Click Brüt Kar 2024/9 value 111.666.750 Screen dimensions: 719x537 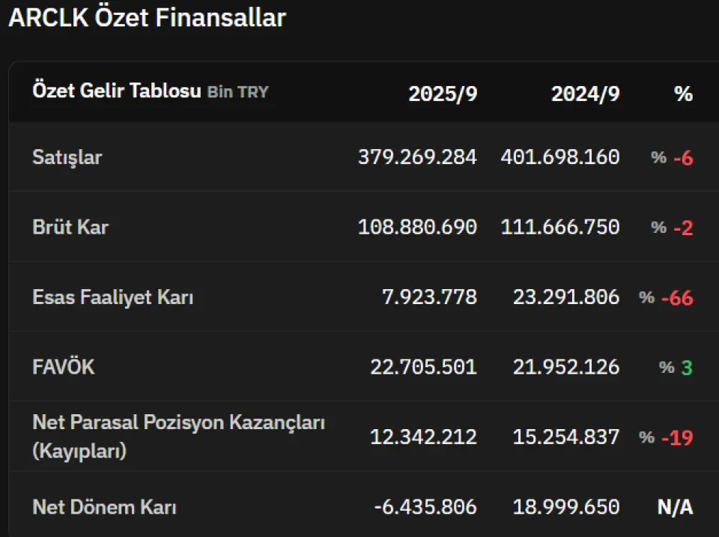click(559, 227)
